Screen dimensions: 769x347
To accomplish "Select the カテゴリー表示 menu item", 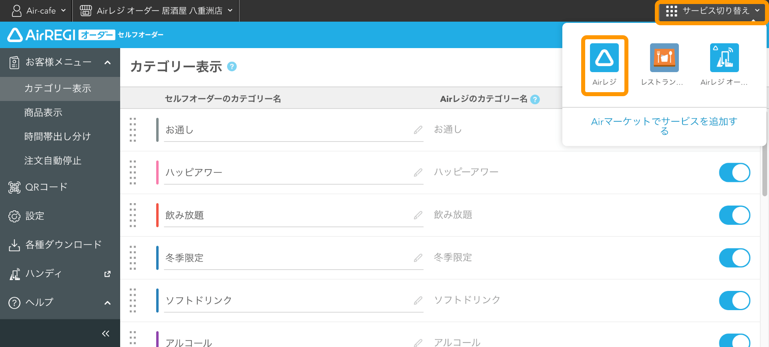I will pos(60,89).
